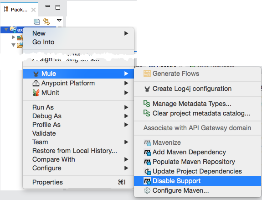This screenshot has height=200, width=262.
Task: Click the Create Log4j configuration mule icon
Action: click(x=147, y=89)
